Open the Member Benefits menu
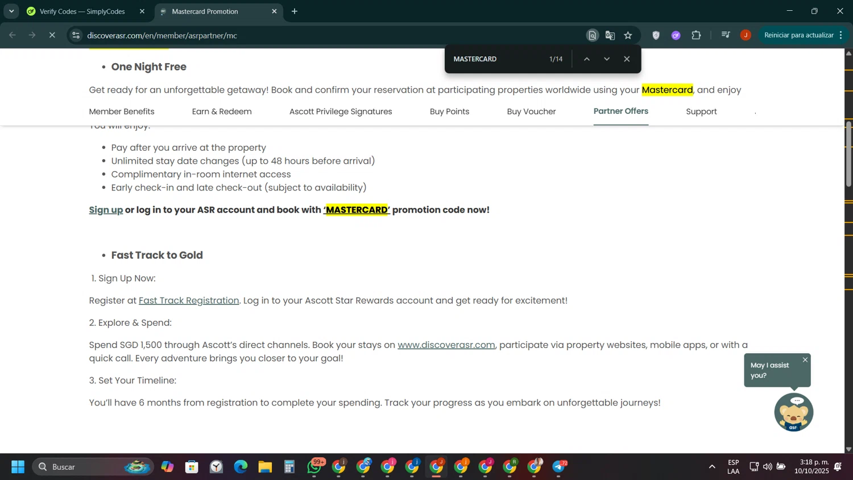Image resolution: width=853 pixels, height=480 pixels. point(122,111)
